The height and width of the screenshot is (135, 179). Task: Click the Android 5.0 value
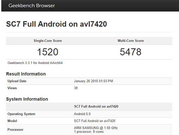coord(82,114)
